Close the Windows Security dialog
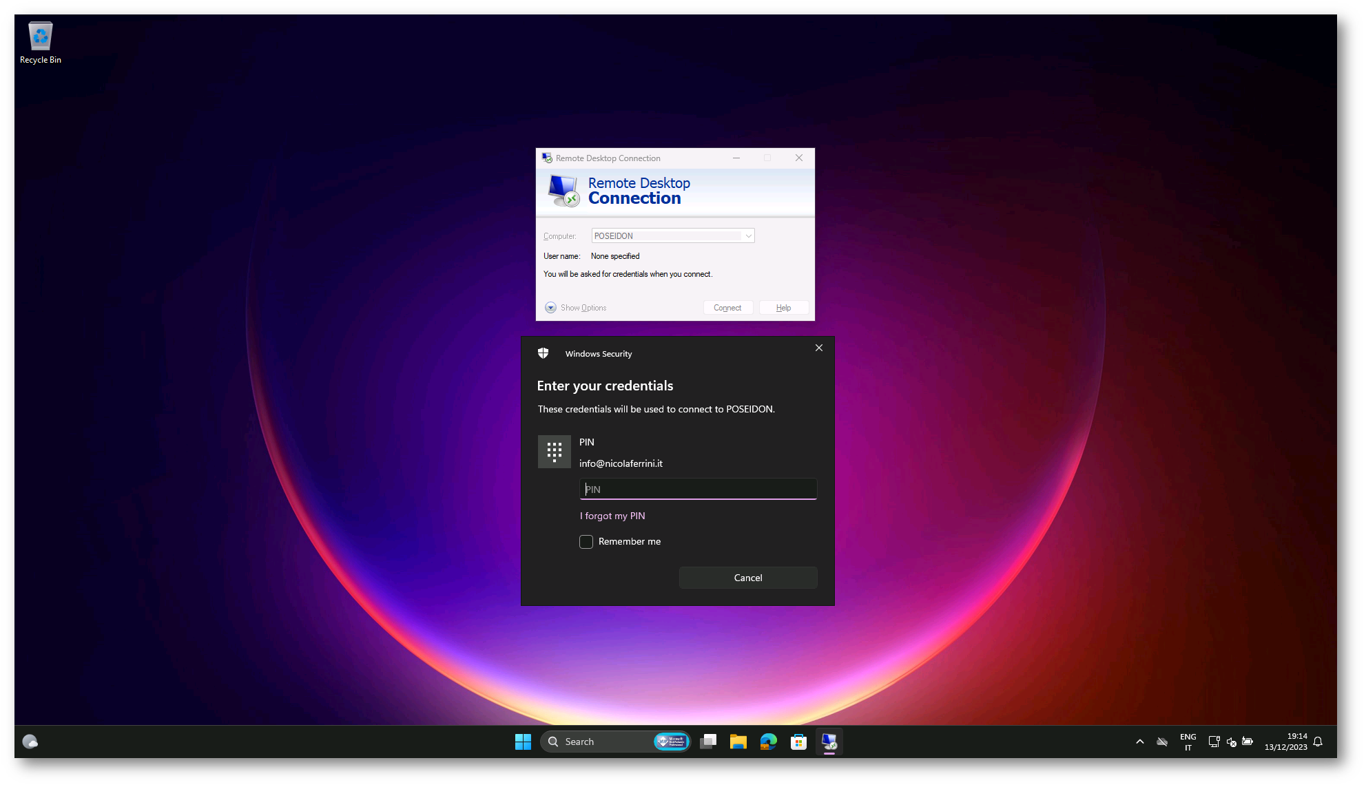Screen dimensions: 1366x787 (x=819, y=348)
